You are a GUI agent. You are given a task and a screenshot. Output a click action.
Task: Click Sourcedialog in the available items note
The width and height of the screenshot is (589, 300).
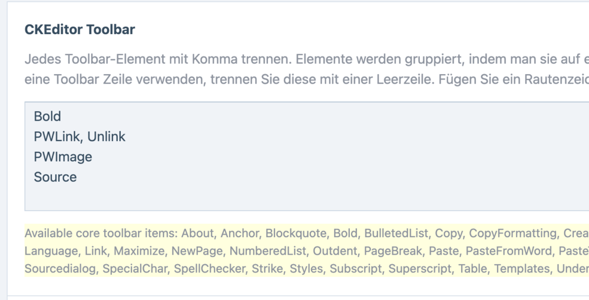(61, 269)
